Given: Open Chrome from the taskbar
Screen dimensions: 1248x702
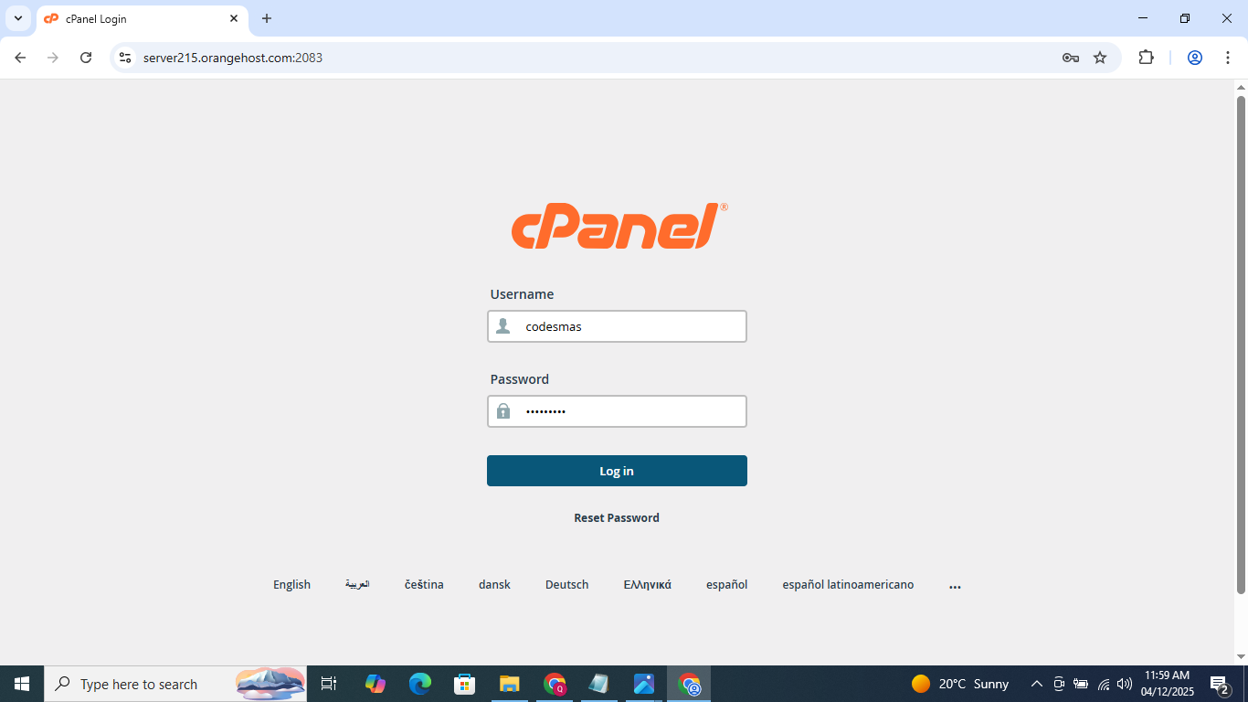Looking at the screenshot, I should tap(554, 683).
